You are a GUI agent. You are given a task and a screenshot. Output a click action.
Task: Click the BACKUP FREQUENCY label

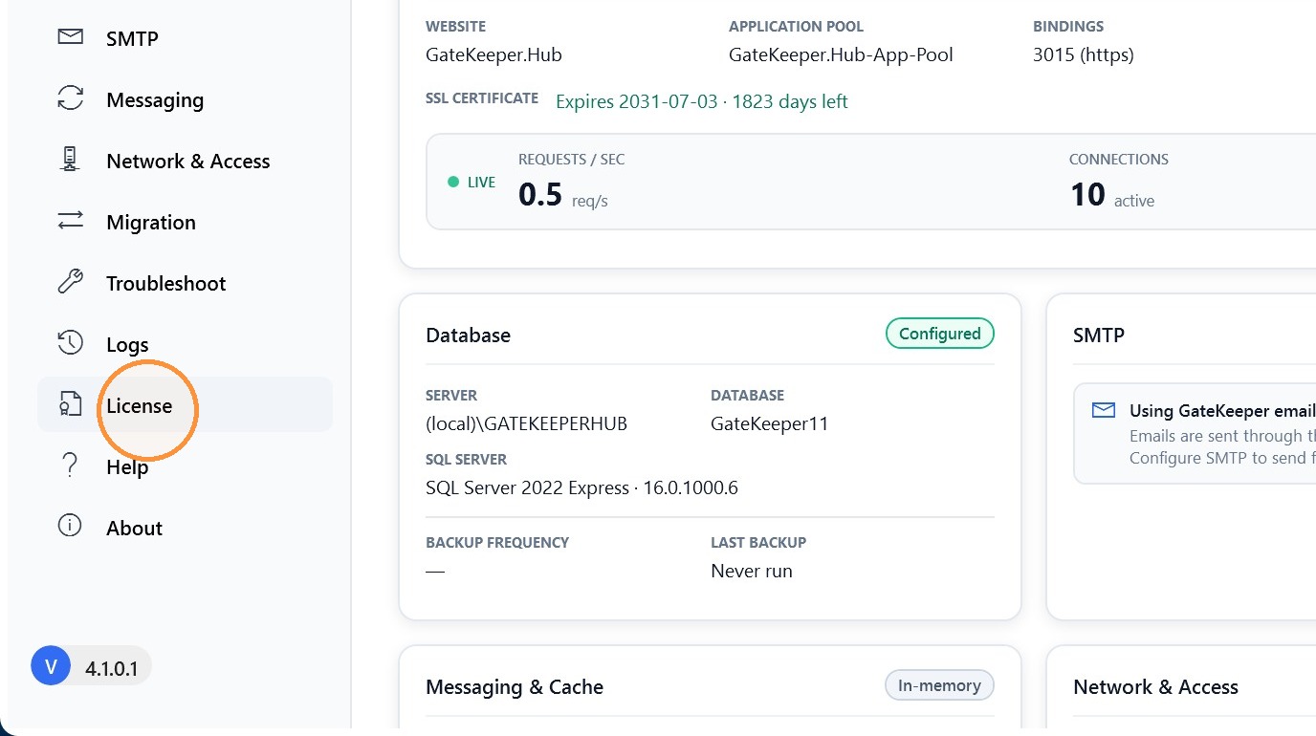click(x=497, y=542)
